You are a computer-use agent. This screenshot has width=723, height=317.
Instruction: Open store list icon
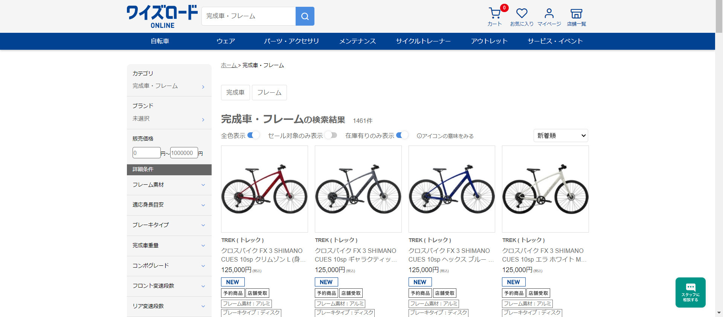pos(577,17)
